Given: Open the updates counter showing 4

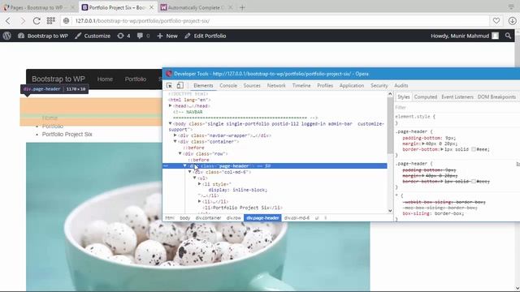Looking at the screenshot, I should [x=123, y=36].
